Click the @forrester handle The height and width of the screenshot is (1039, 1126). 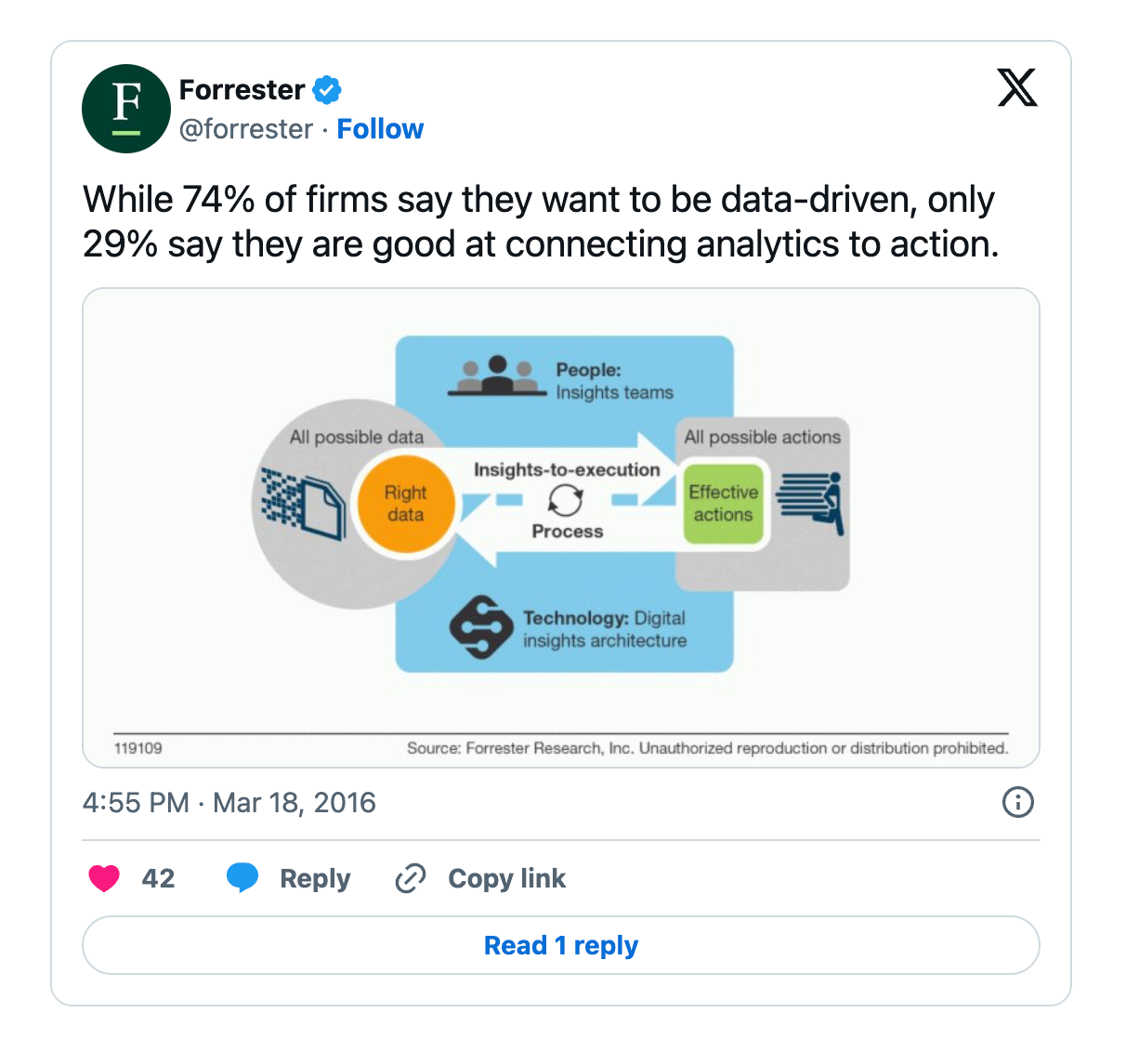coord(246,129)
